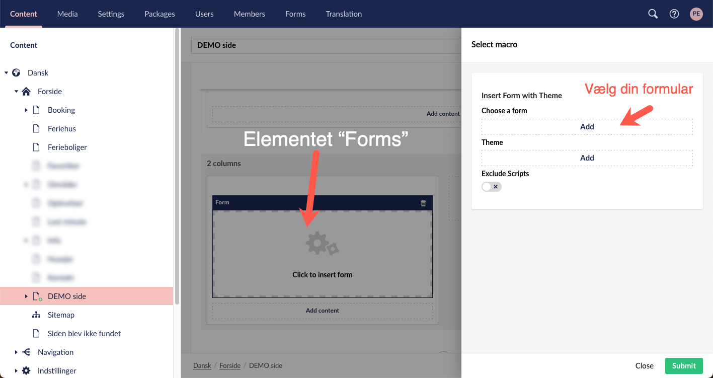713x378 pixels.
Task: Click the Navigation tree icon
Action: coord(26,352)
